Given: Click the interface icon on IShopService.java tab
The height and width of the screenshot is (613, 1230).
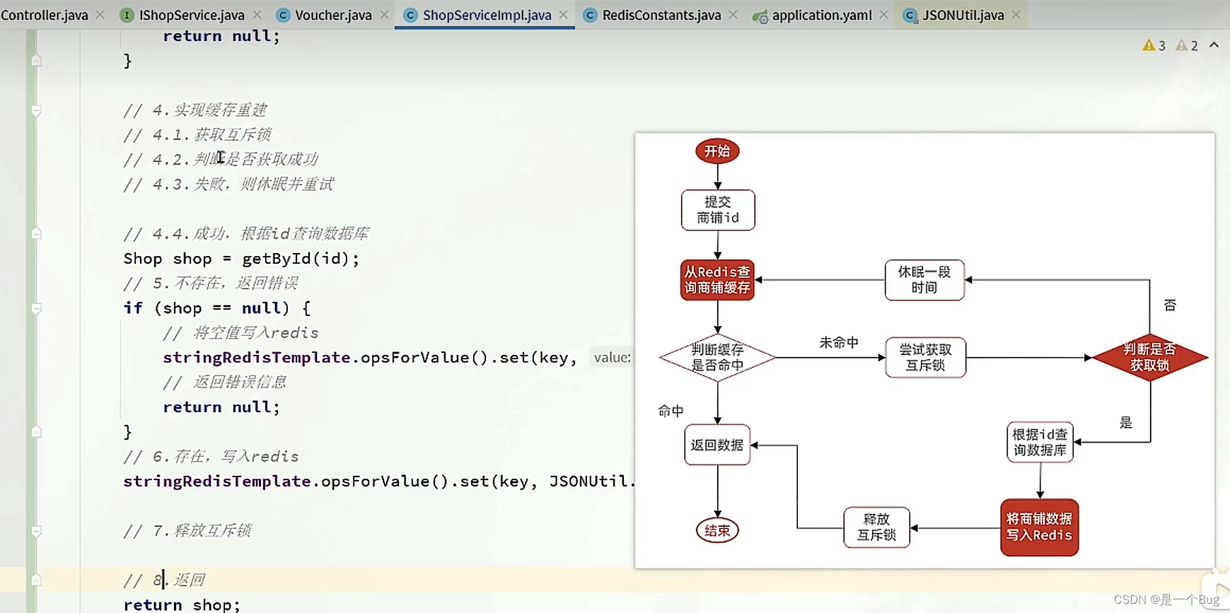Looking at the screenshot, I should 127,15.
